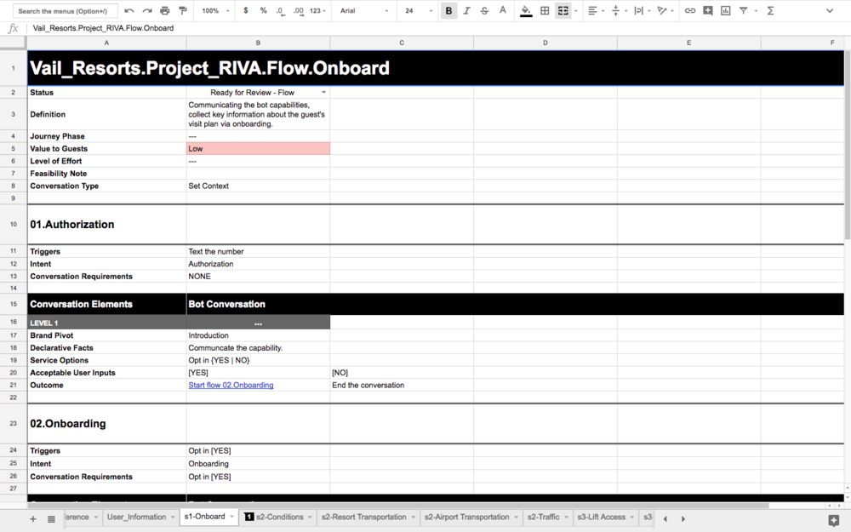
Task: Click the Redo arrow icon
Action: click(x=147, y=11)
